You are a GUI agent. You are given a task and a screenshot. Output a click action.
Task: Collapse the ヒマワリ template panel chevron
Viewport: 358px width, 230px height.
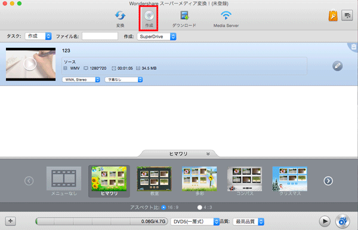208,154
